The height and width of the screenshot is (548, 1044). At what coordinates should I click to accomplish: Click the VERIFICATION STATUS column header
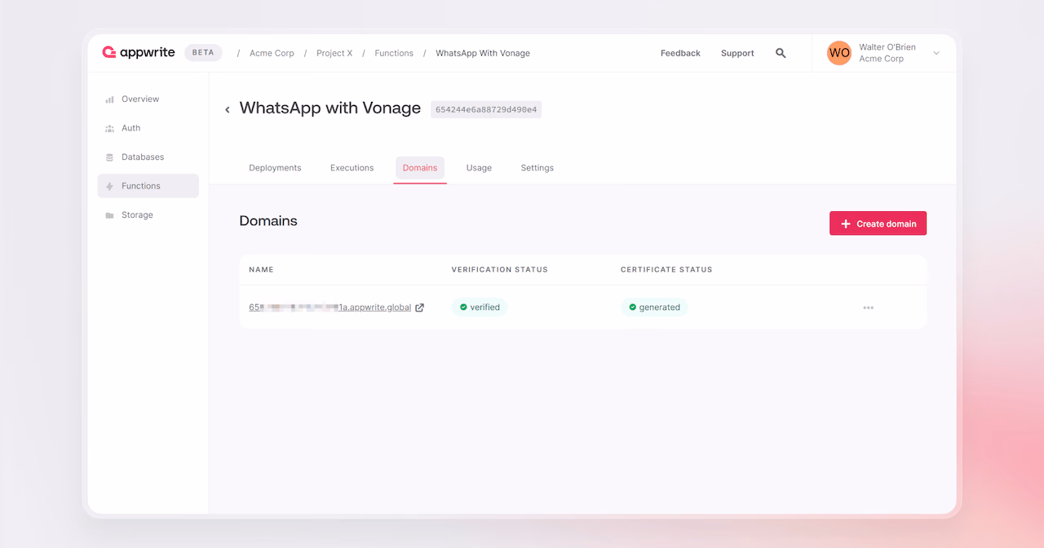tap(500, 270)
